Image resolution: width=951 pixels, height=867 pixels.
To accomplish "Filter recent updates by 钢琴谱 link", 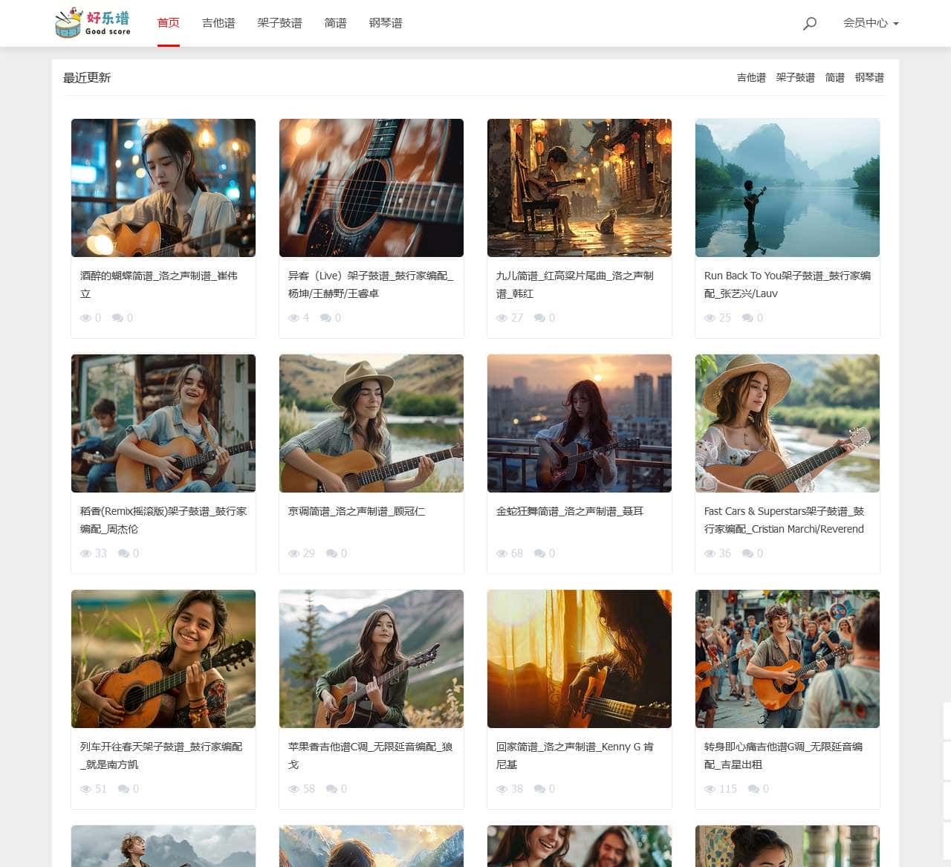I will click(869, 77).
